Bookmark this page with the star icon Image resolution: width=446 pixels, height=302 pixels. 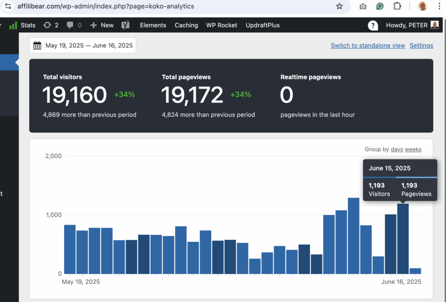[x=339, y=7]
